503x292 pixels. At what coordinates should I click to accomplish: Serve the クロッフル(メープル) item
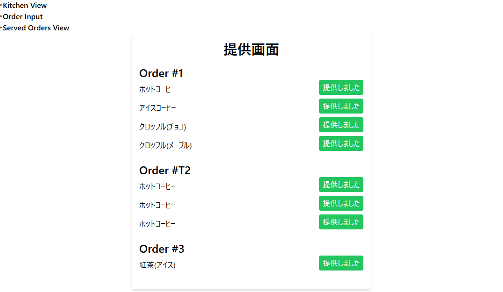pos(341,143)
